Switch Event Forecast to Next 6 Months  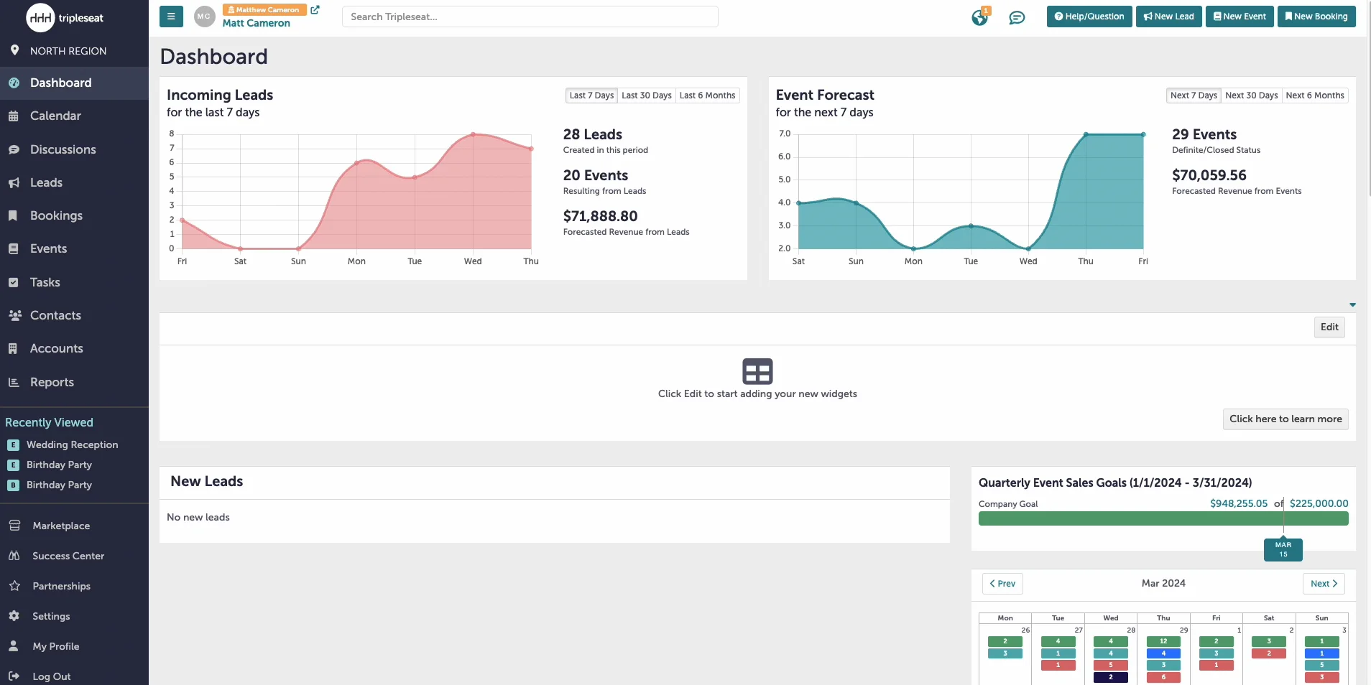[x=1315, y=95]
